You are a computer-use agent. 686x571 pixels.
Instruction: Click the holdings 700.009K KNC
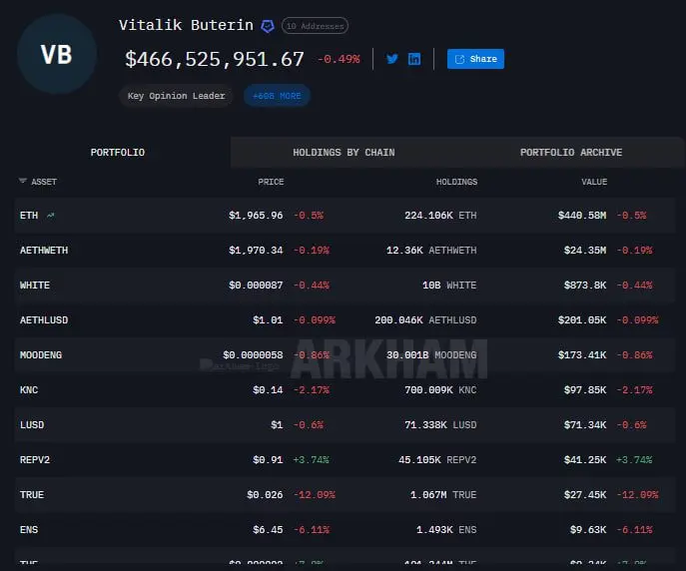pos(440,390)
